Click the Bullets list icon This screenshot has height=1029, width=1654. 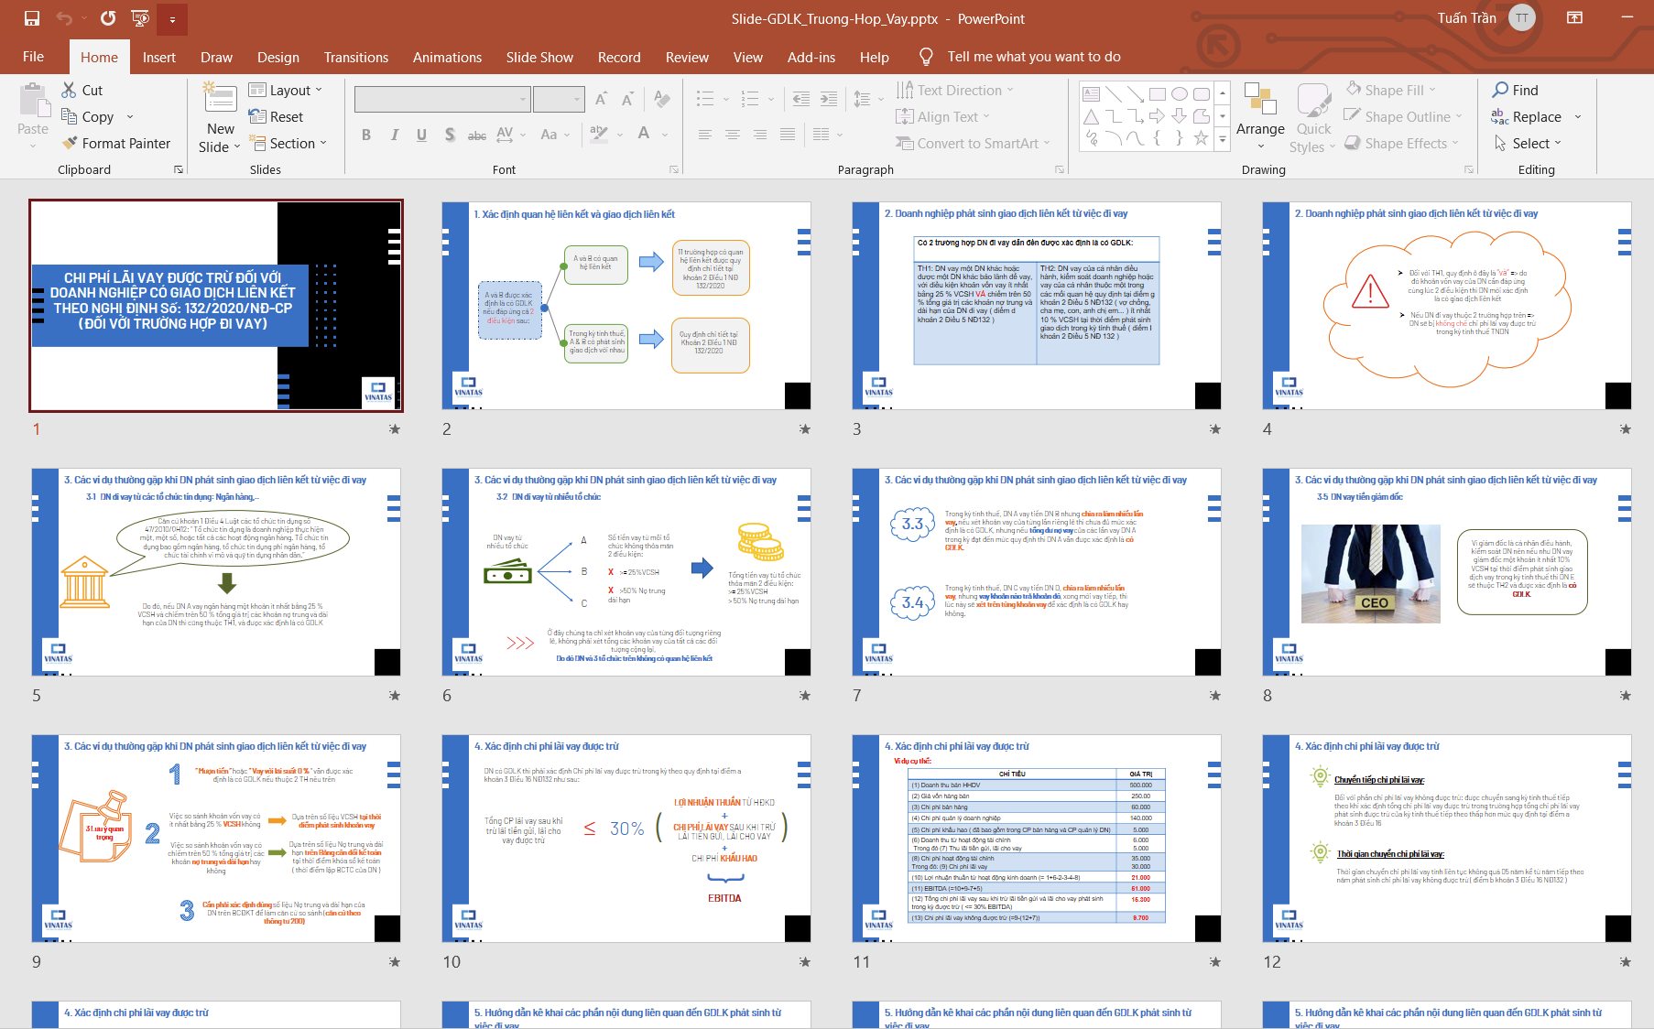pos(705,99)
